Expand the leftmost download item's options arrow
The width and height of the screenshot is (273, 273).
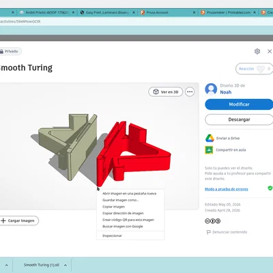(6, 265)
